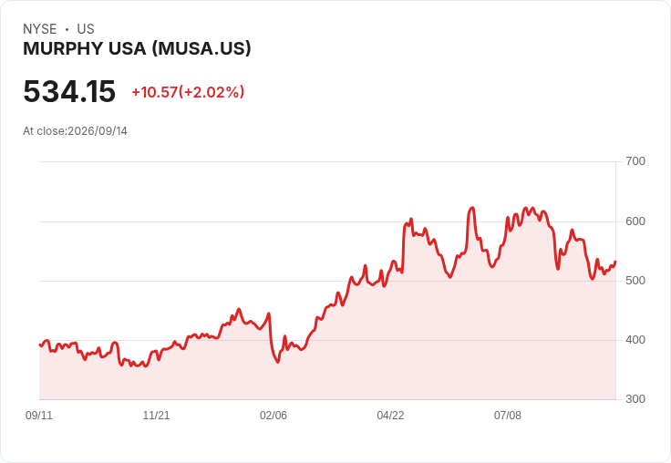Click the 300 price axis label
671x463 pixels.
[635, 399]
